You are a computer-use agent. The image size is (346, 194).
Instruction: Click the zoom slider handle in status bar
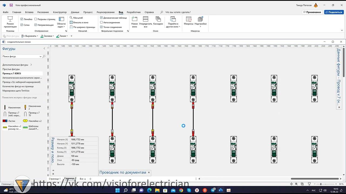321,184
